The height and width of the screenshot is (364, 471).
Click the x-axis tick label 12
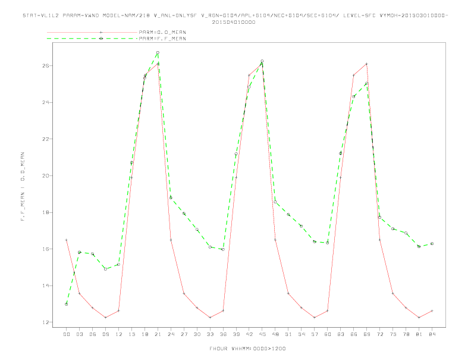119,334
